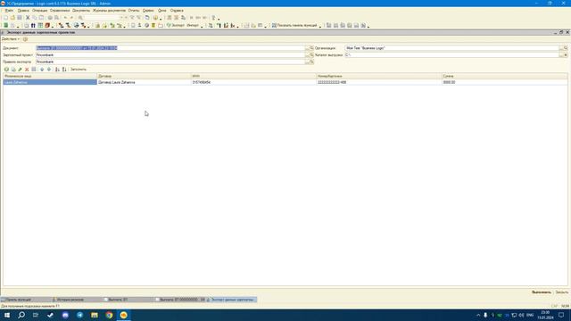Open File Explorer from the taskbar
571x321 pixels.
[x=95, y=315]
